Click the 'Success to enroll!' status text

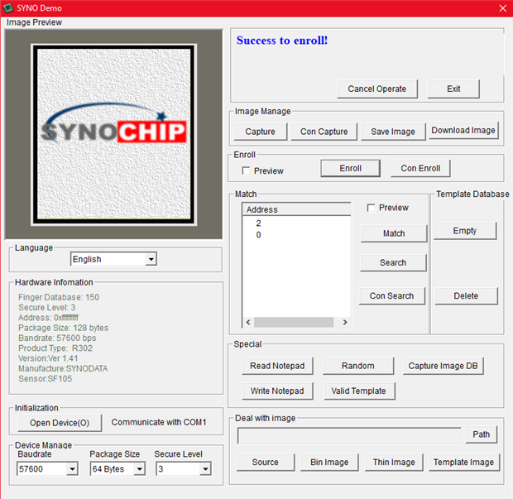tap(282, 41)
